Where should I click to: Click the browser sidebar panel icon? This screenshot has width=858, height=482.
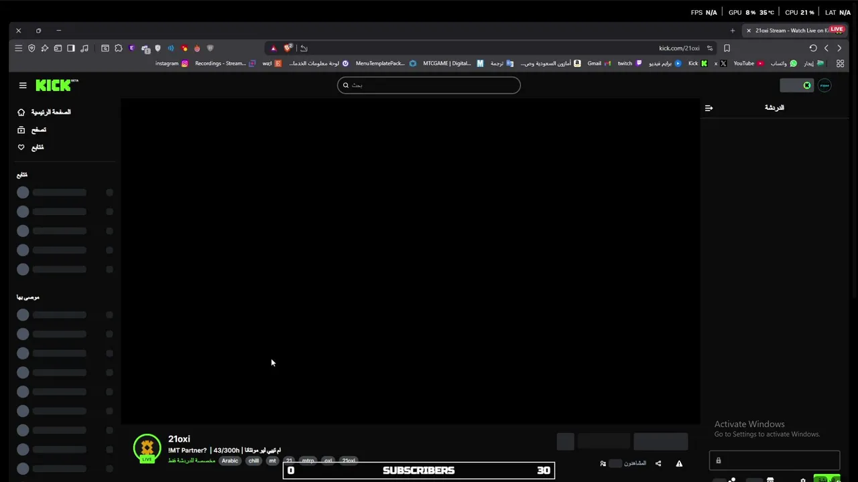coord(71,48)
